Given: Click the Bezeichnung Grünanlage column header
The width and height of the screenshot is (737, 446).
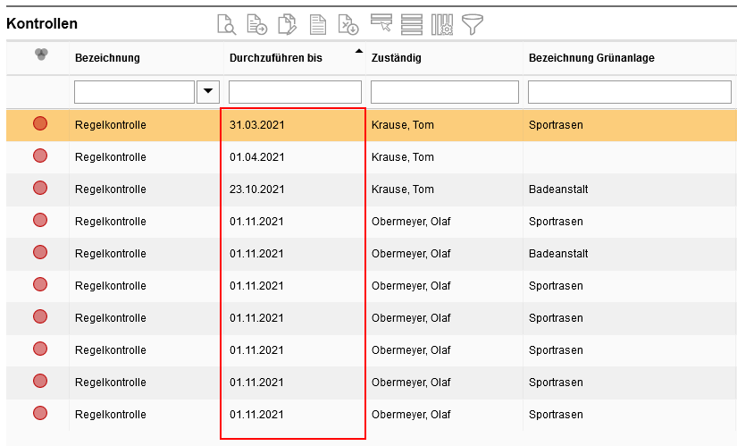Looking at the screenshot, I should (x=591, y=58).
